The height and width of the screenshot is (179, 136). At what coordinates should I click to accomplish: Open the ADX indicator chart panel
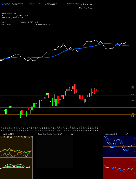point(16,146)
